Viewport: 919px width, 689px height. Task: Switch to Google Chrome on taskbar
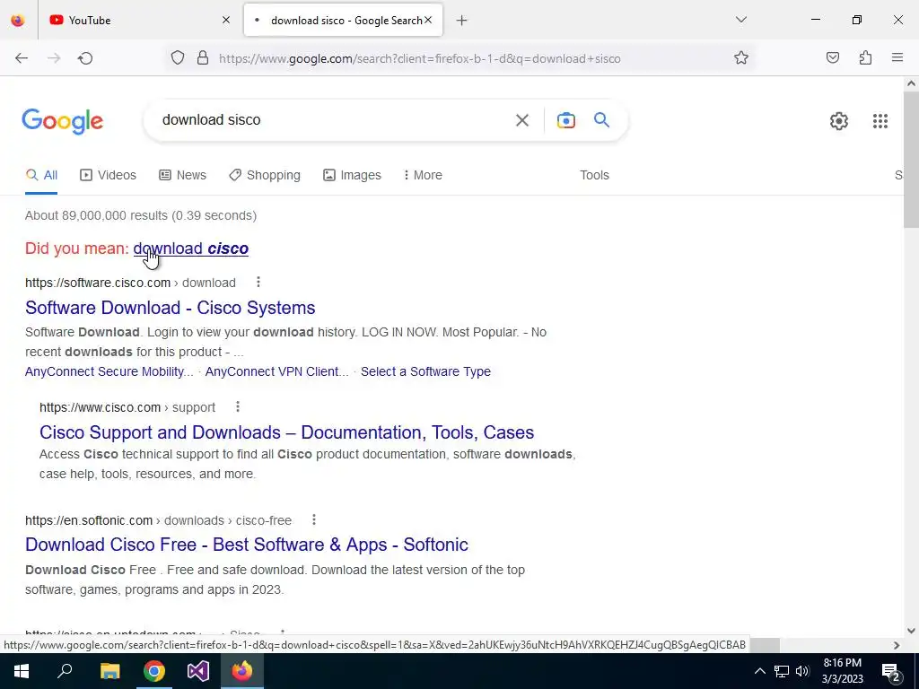154,671
